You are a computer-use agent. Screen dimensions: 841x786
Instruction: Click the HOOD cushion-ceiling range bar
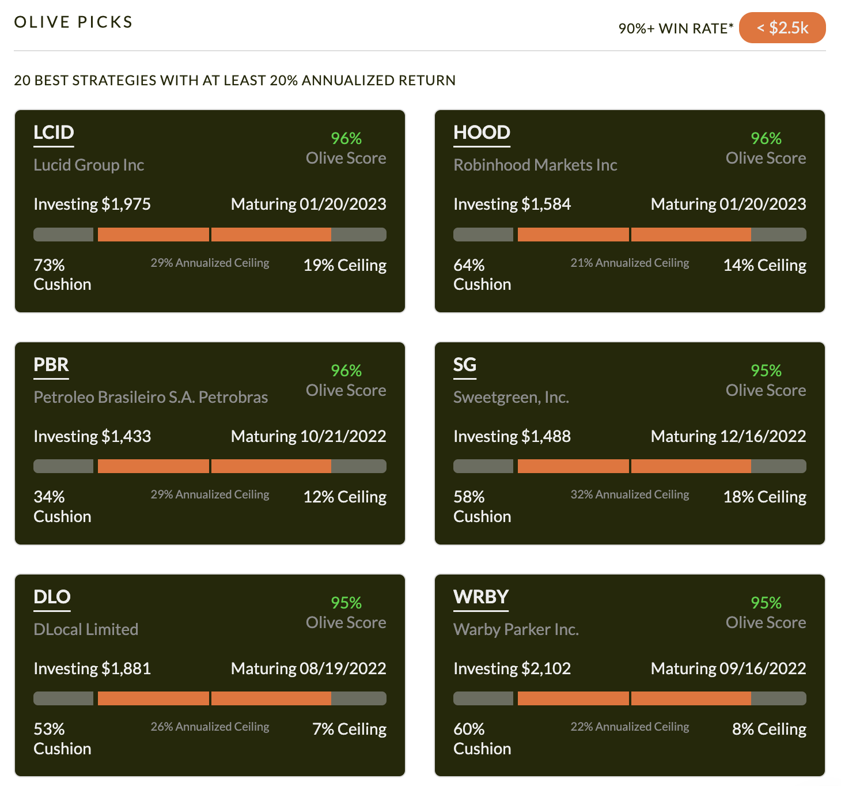click(x=630, y=235)
